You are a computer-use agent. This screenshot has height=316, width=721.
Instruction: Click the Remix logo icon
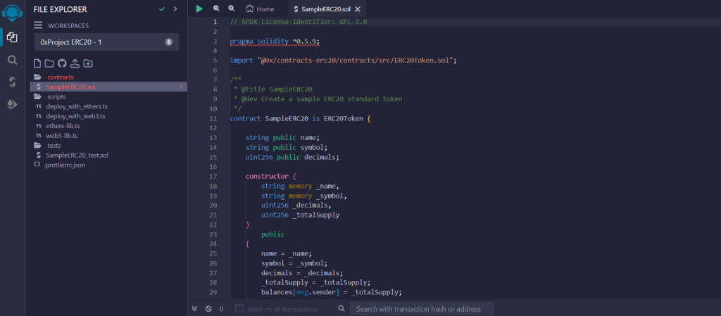[12, 13]
